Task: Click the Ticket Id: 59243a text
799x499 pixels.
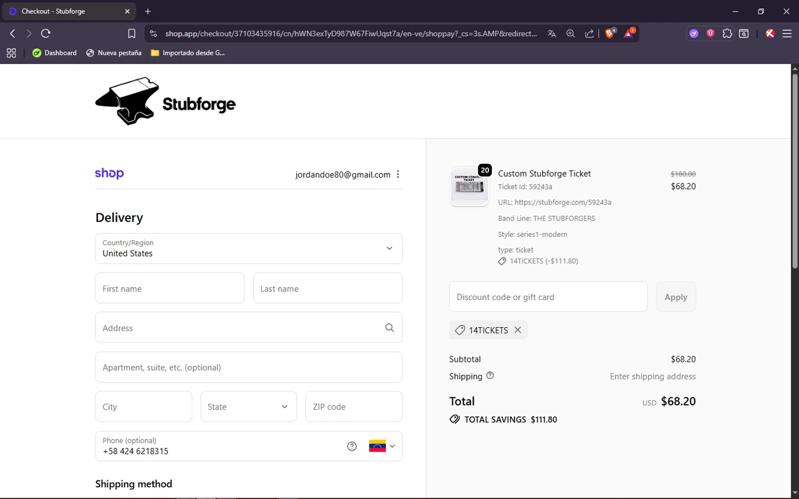Action: (x=525, y=187)
